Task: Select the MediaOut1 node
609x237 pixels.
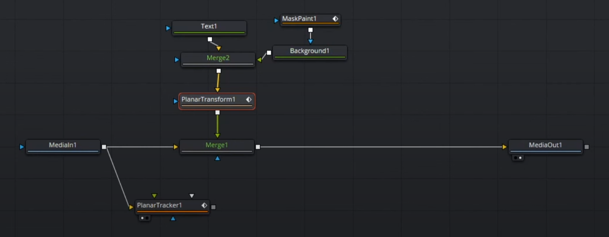Action: click(x=545, y=145)
